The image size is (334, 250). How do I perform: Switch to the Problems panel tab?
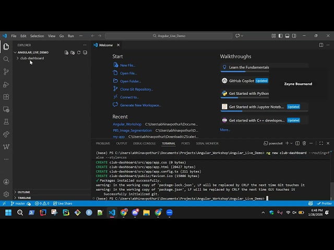[103, 143]
